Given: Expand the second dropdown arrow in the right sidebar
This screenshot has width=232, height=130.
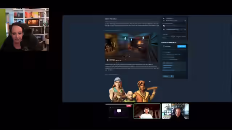Looking at the screenshot, I should tap(185, 30).
